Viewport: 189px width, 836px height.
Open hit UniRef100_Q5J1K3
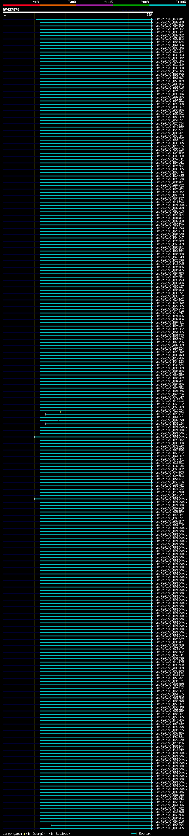pyautogui.click(x=169, y=39)
